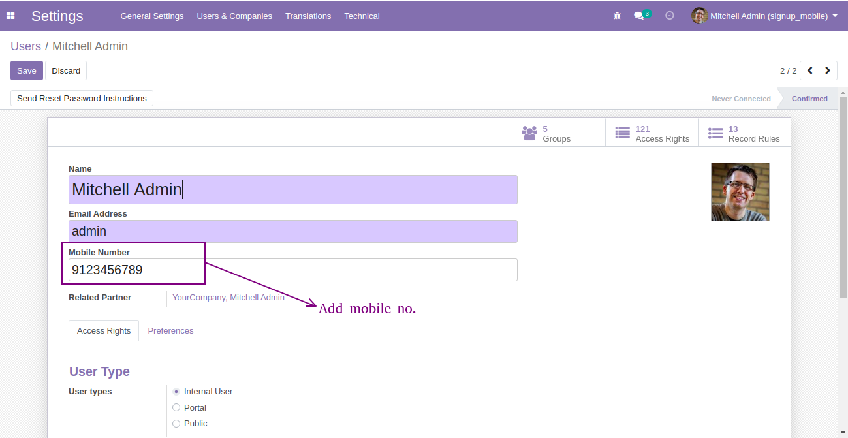Switch to Access Rights tab
The width and height of the screenshot is (848, 438).
[104, 331]
